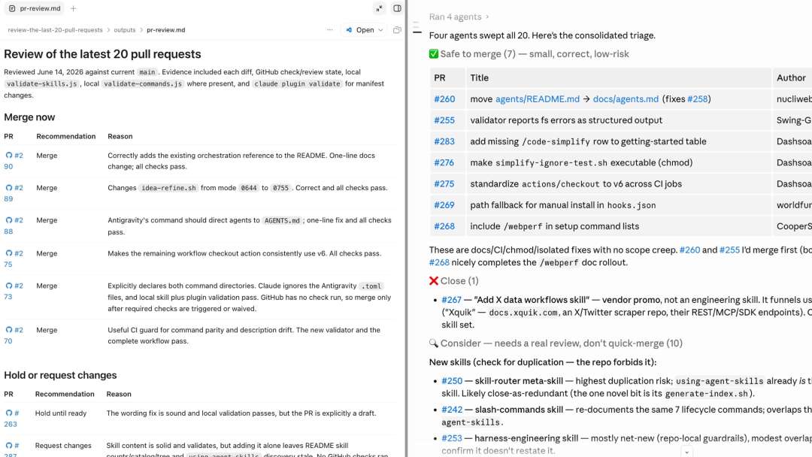Click the PR #290 number link in Merge now table

click(14, 160)
